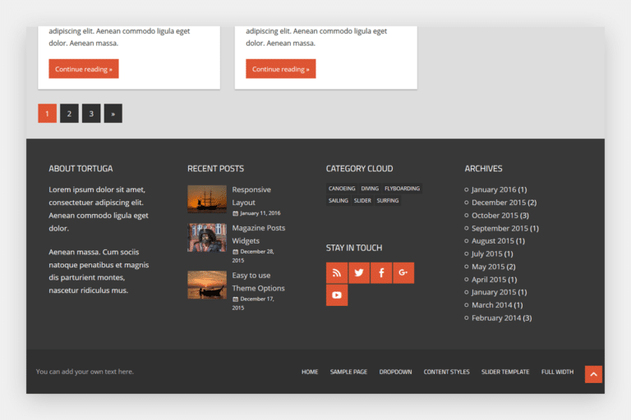
Task: Click the RECENT POSTS widget heading
Action: coord(216,168)
